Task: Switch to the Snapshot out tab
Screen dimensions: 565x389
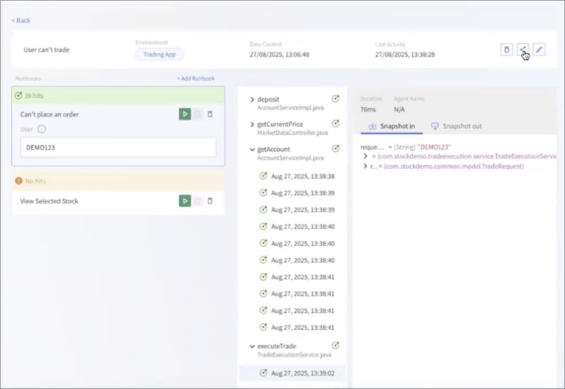Action: click(x=457, y=126)
